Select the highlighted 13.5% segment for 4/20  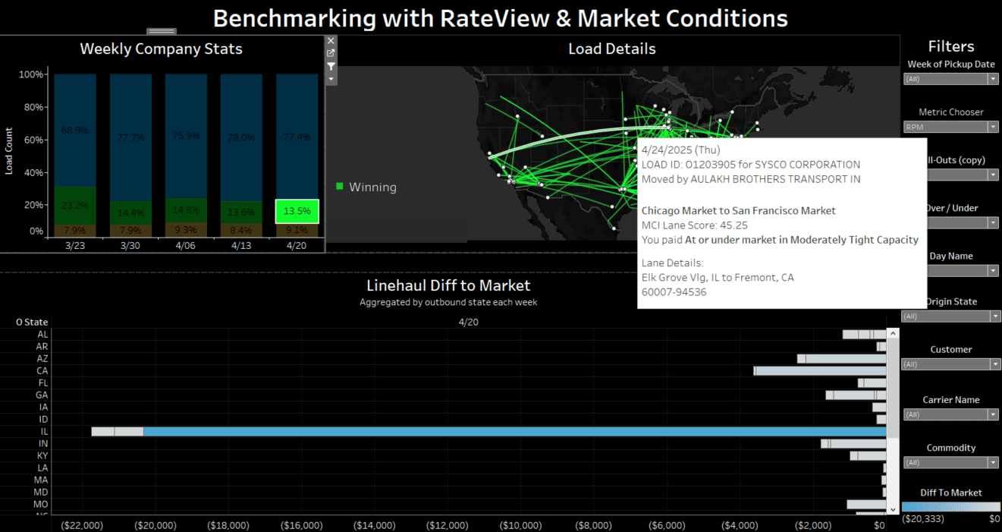(x=297, y=211)
